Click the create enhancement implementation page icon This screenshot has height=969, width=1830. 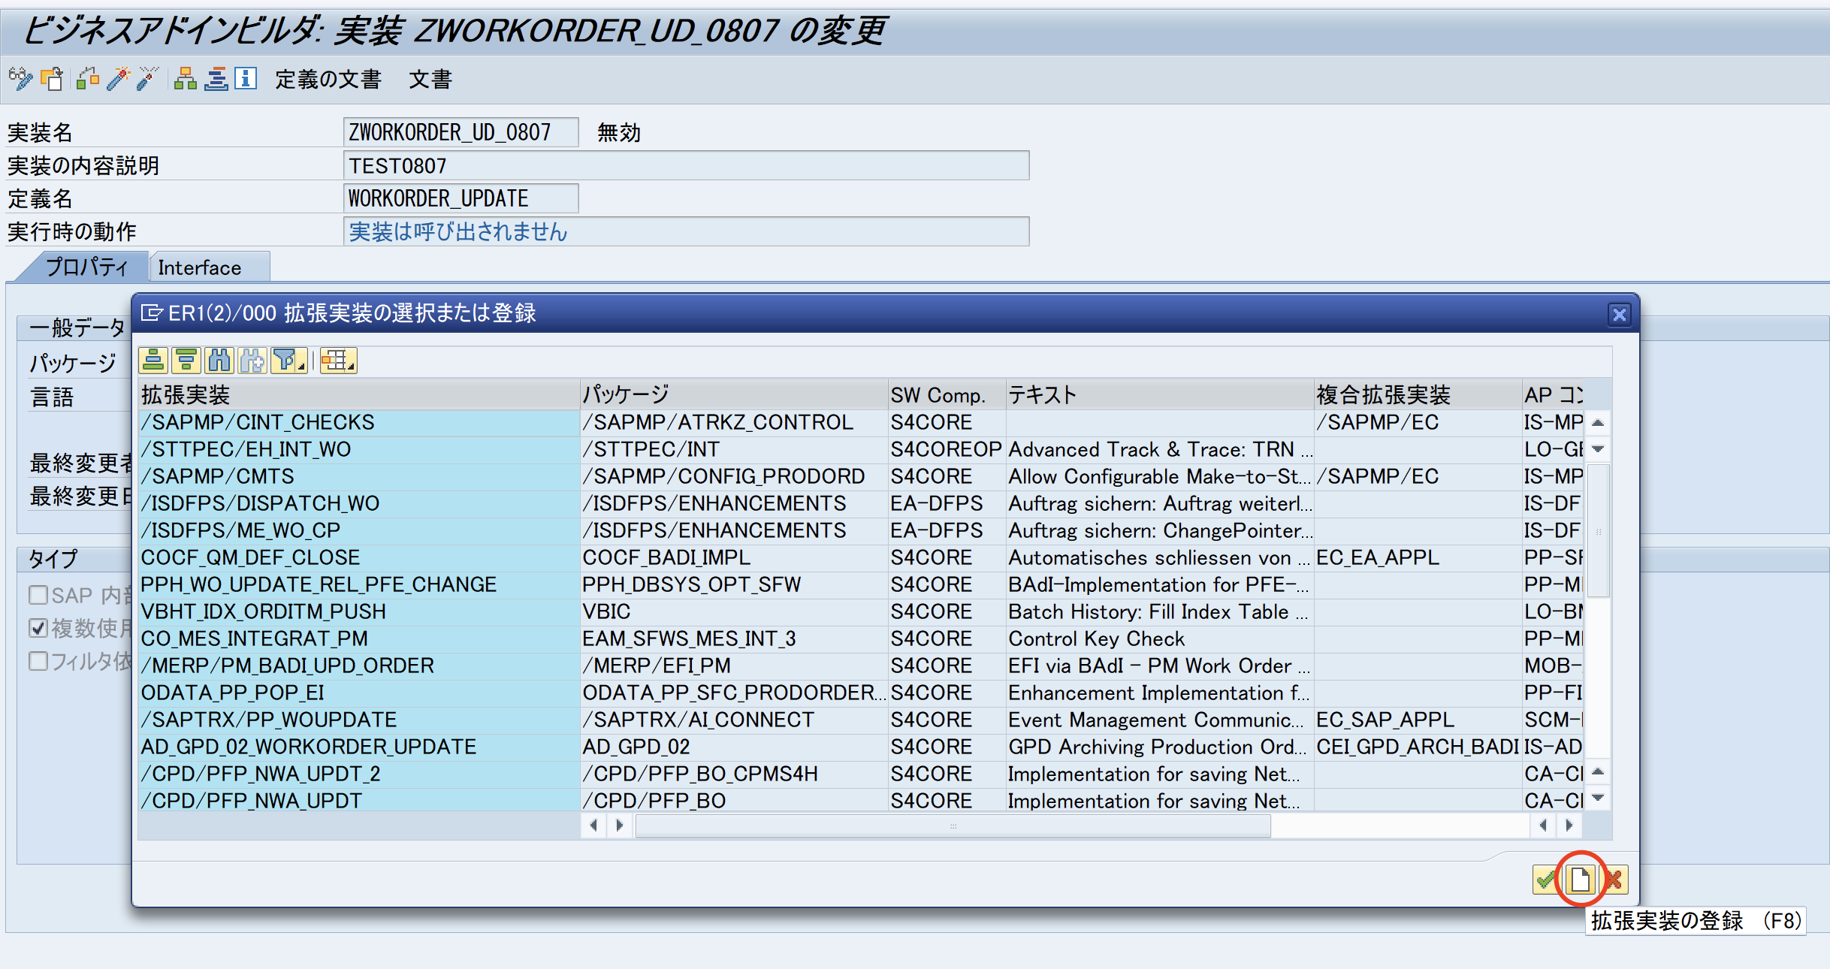tap(1581, 879)
